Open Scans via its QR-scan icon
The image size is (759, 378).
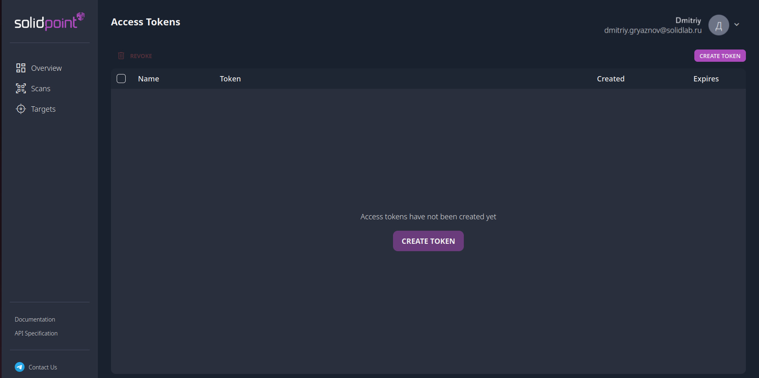point(20,88)
